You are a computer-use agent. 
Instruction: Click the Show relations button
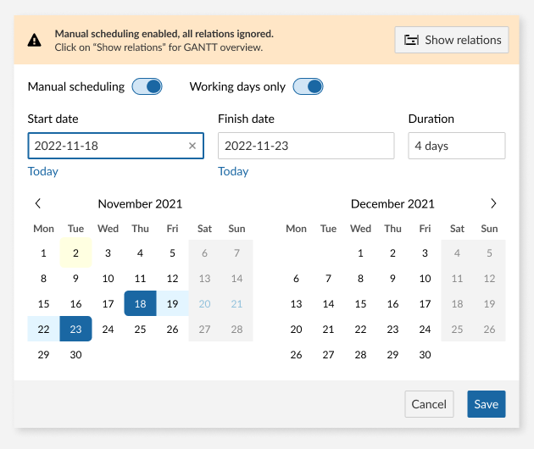pos(451,40)
